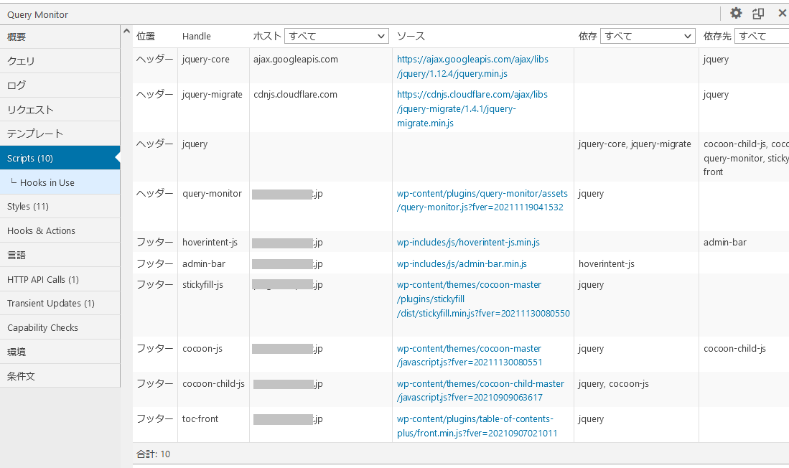Open the hoverintent-js.min.js link
This screenshot has height=468, width=789.
[468, 243]
